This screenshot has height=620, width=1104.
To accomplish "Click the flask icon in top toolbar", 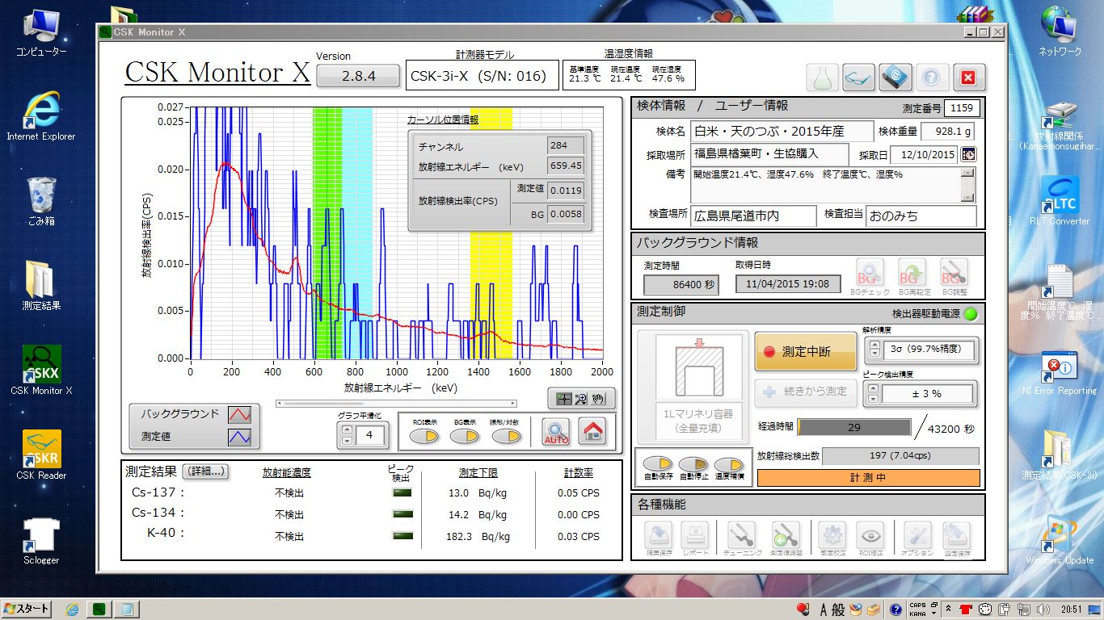I will pos(822,77).
